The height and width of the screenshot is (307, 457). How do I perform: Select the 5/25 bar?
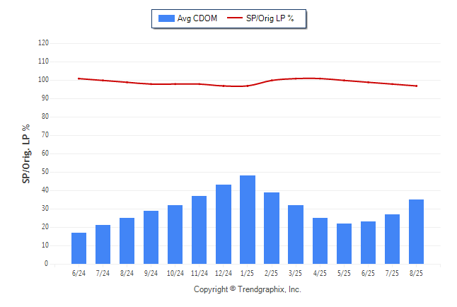click(345, 244)
